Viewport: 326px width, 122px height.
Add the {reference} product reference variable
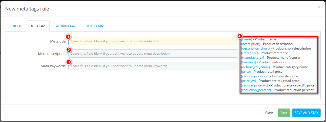tap(250, 53)
